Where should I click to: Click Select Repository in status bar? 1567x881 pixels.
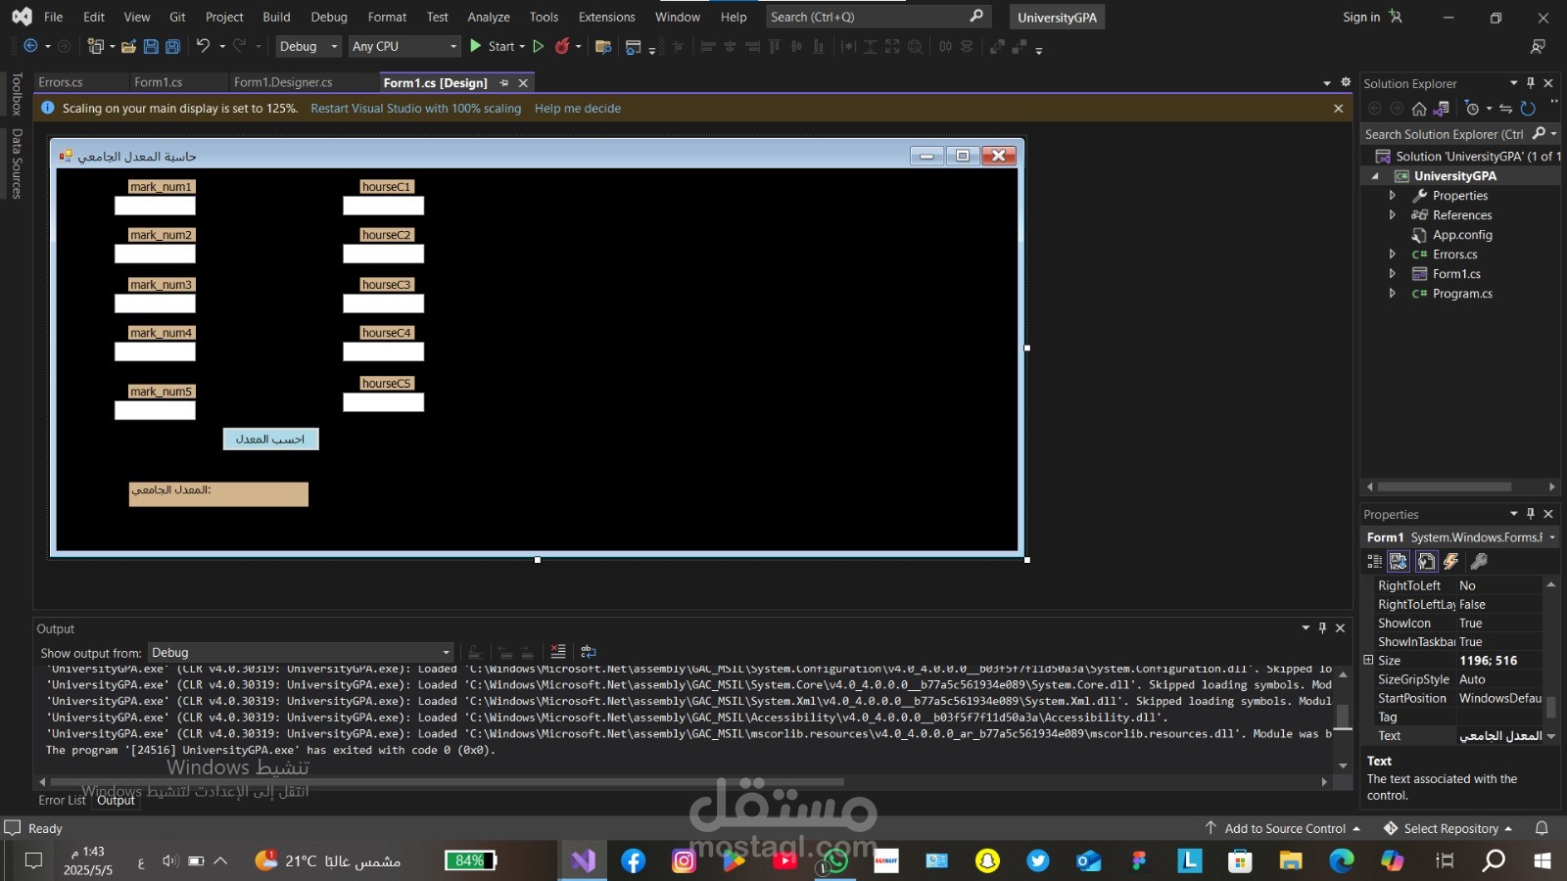pos(1448,828)
